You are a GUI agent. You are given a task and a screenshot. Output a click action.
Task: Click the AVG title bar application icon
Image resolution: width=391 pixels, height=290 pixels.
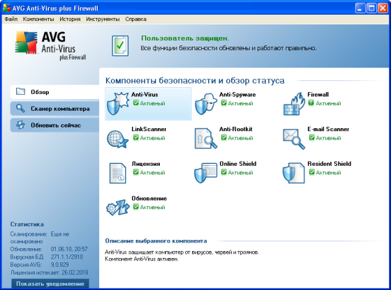tap(7, 8)
